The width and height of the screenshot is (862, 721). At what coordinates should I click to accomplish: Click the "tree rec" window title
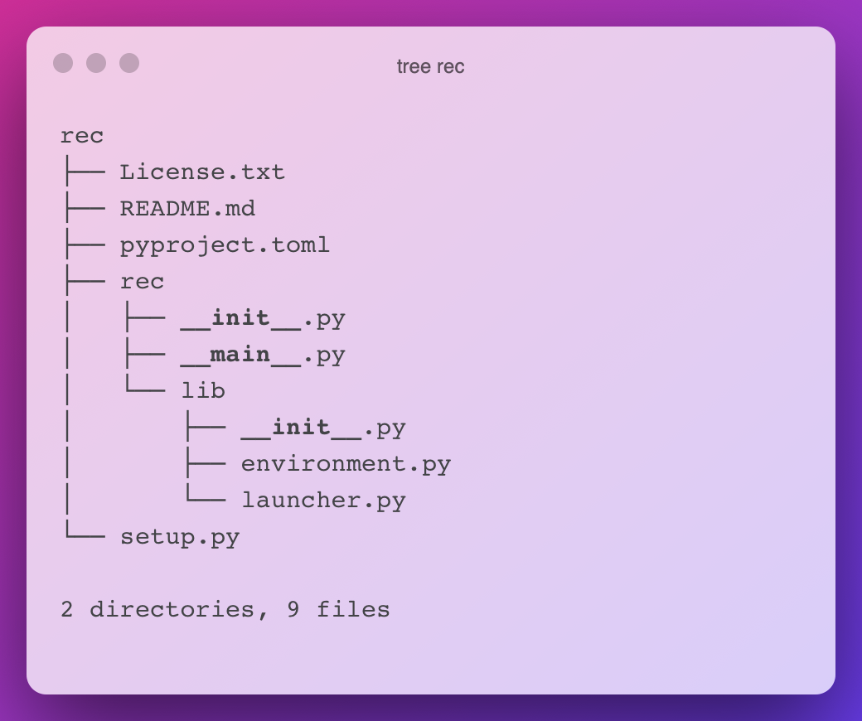430,66
